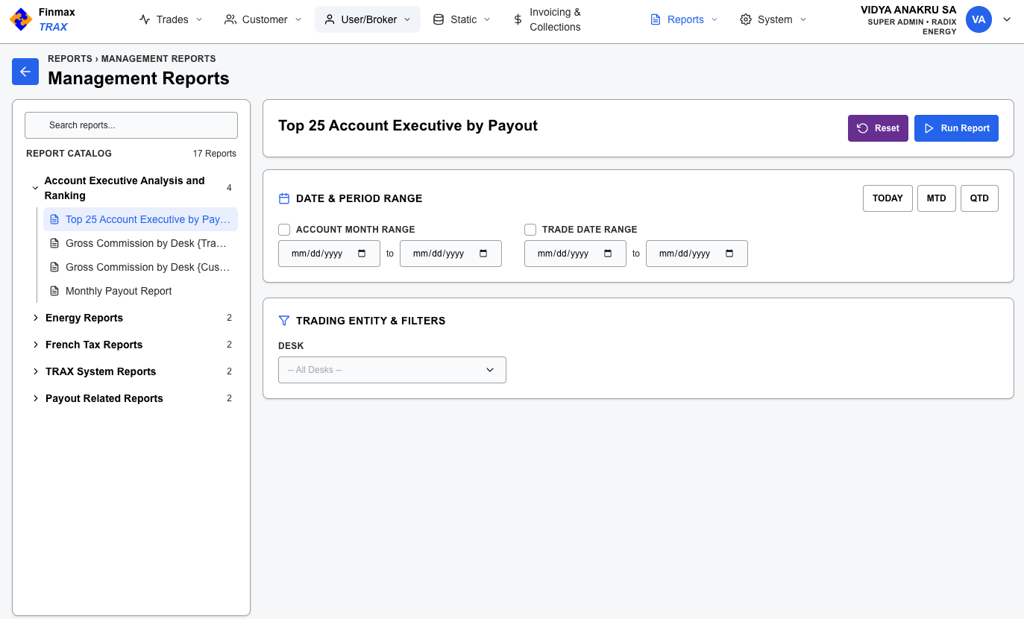Open the Desk dropdown showing All Desks
Screen dimensions: 1024x619
coord(392,370)
